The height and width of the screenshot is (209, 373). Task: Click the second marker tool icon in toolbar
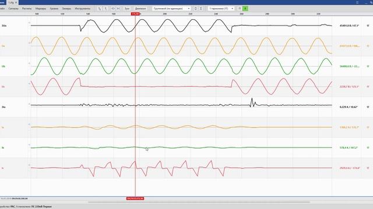pos(105,9)
